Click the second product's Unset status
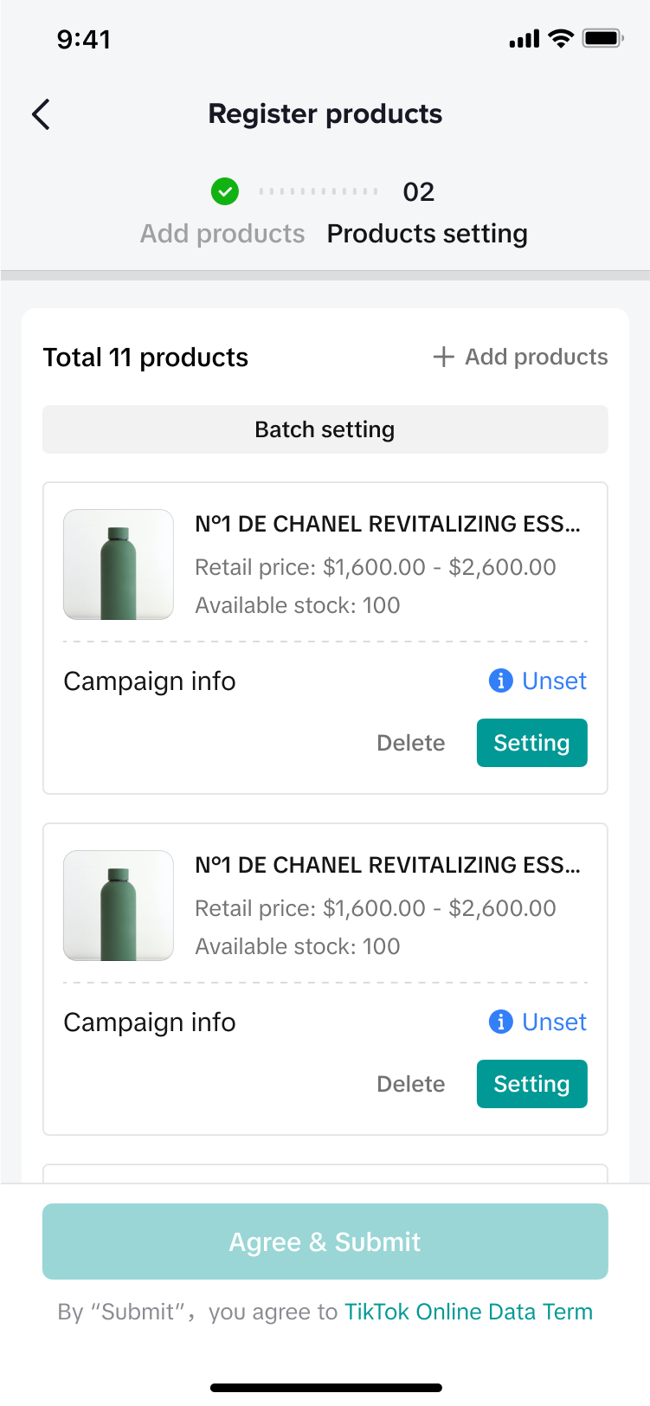This screenshot has height=1406, width=650. pos(554,1022)
